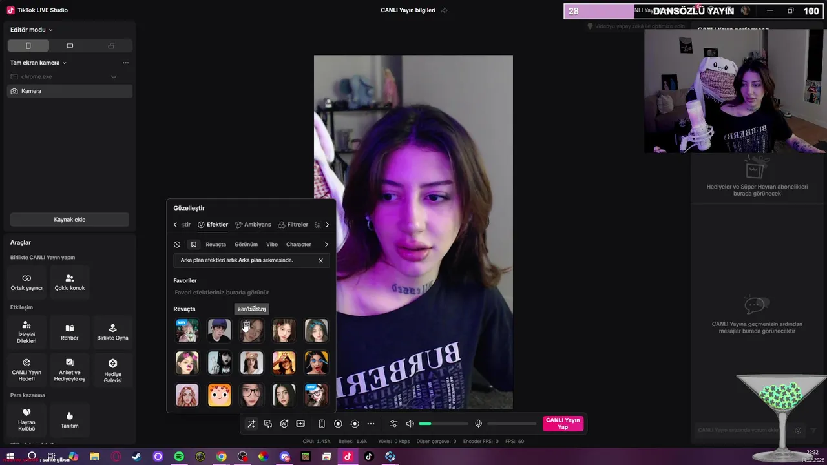The width and height of the screenshot is (827, 465).
Task: Open File Explorer from the taskbar
Action: [94, 457]
